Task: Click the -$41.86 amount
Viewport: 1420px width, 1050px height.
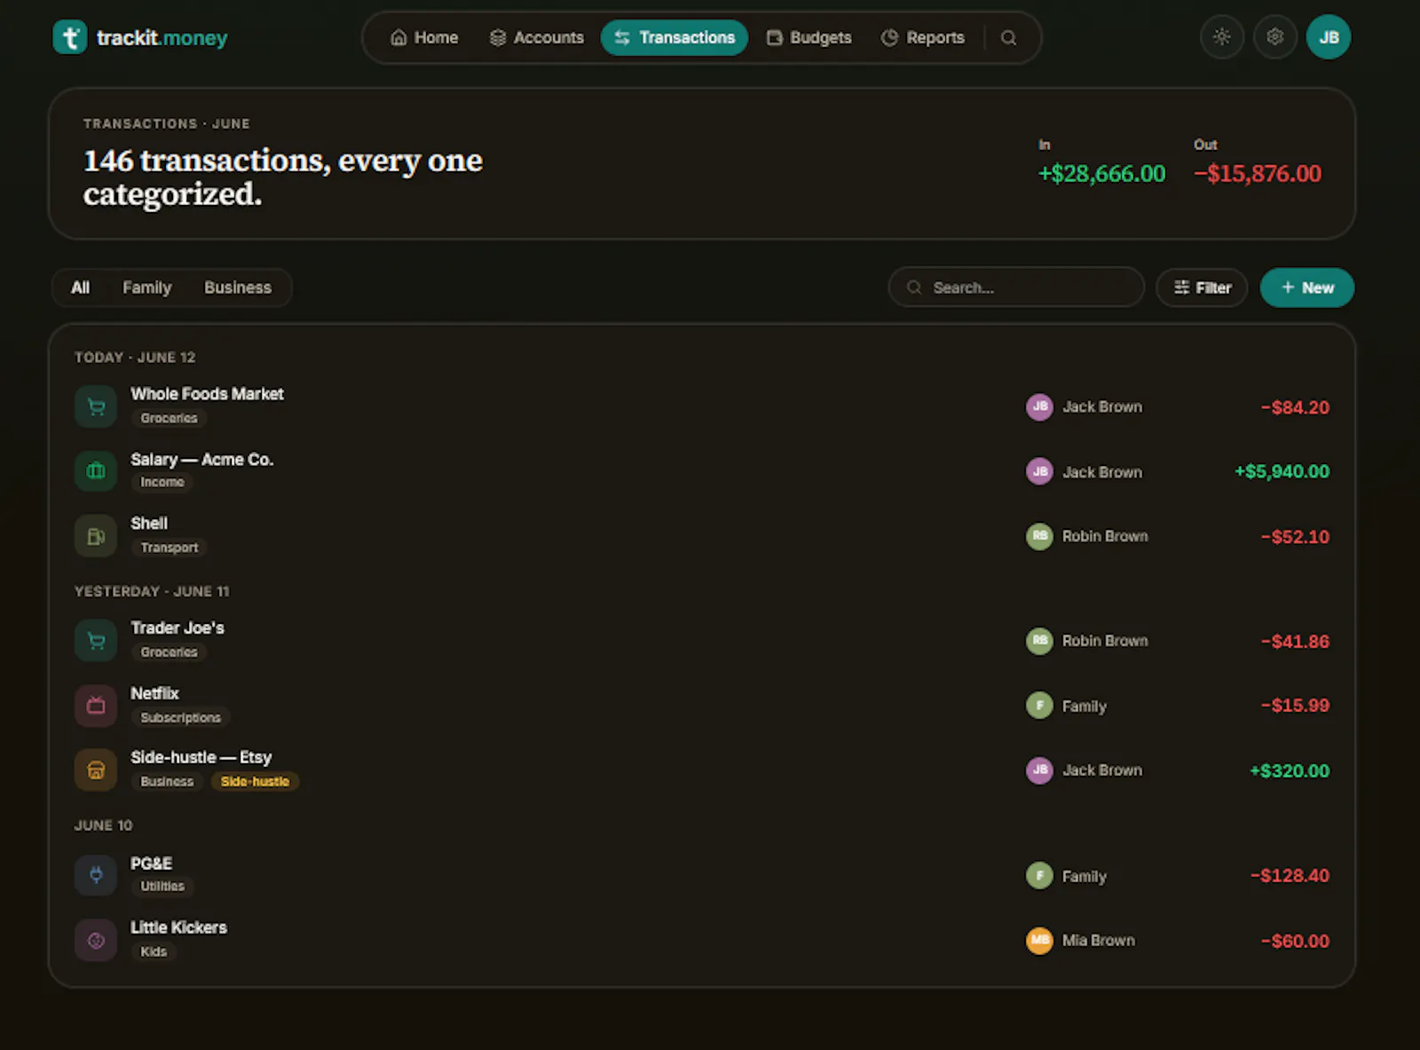Action: pos(1295,642)
